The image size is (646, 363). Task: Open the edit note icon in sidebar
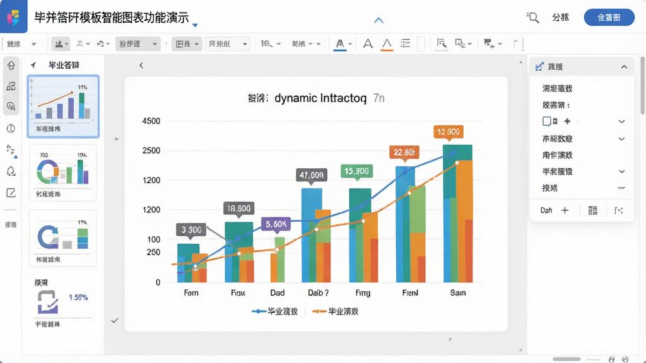(11, 193)
